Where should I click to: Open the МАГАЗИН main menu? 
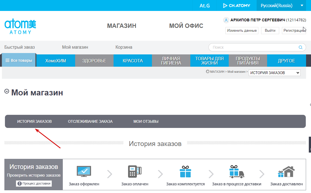pos(121,26)
